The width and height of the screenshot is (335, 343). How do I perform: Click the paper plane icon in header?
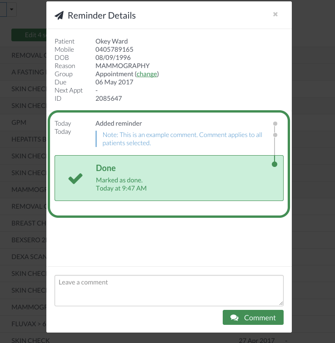click(59, 15)
